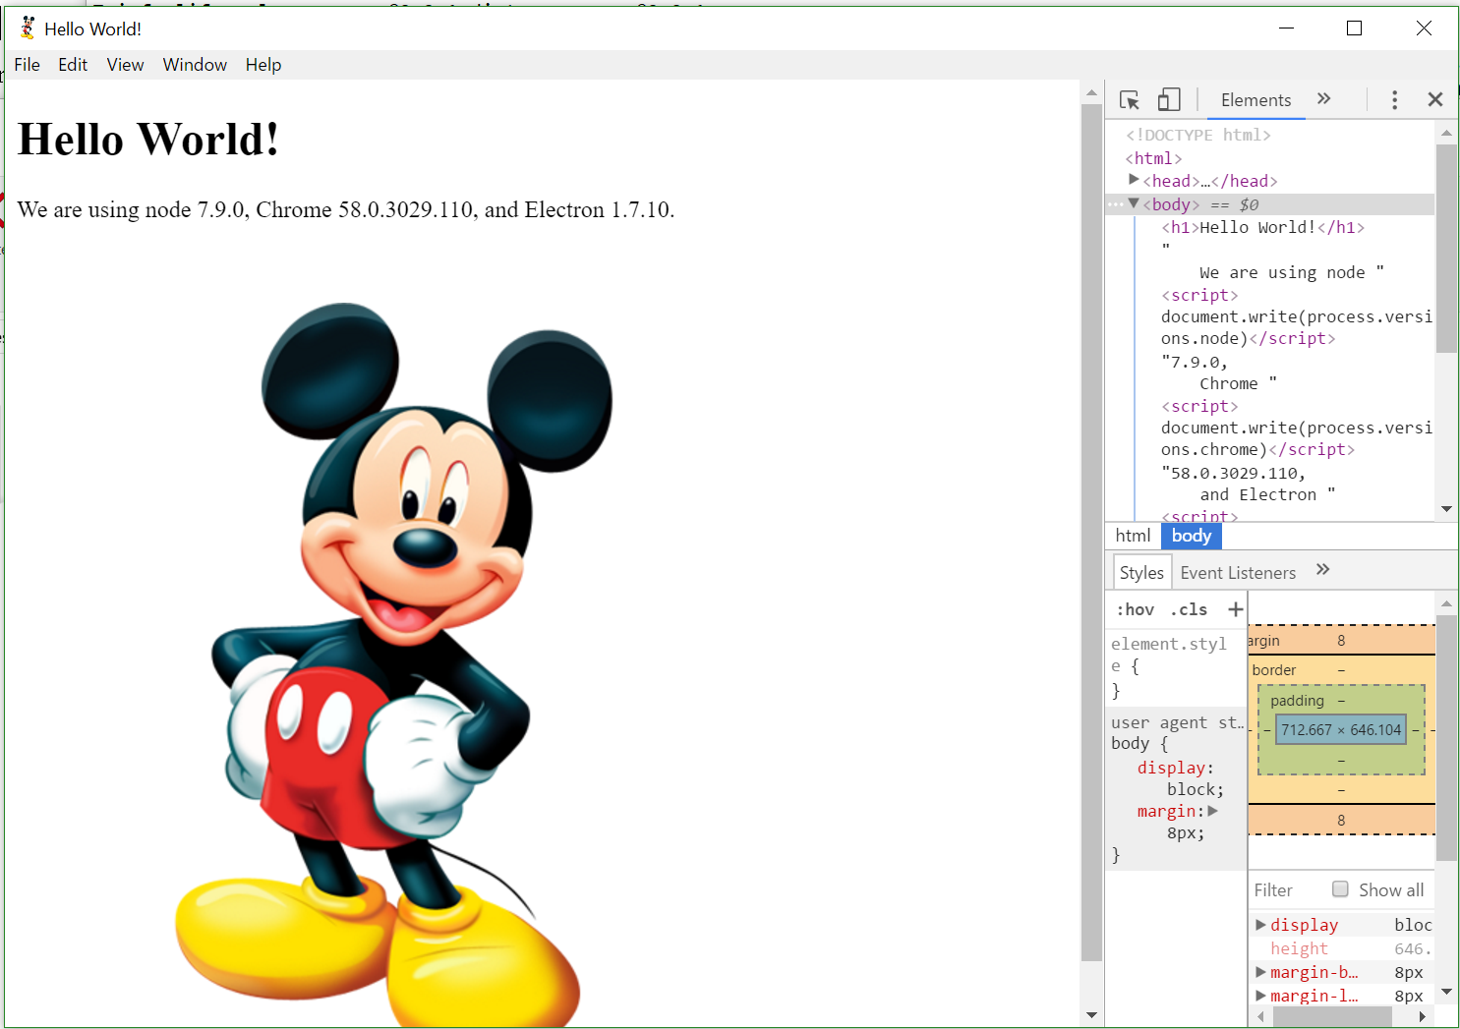Click the block value in styles

coord(1191,789)
